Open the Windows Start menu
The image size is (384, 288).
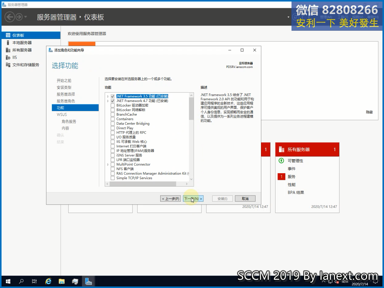8,281
